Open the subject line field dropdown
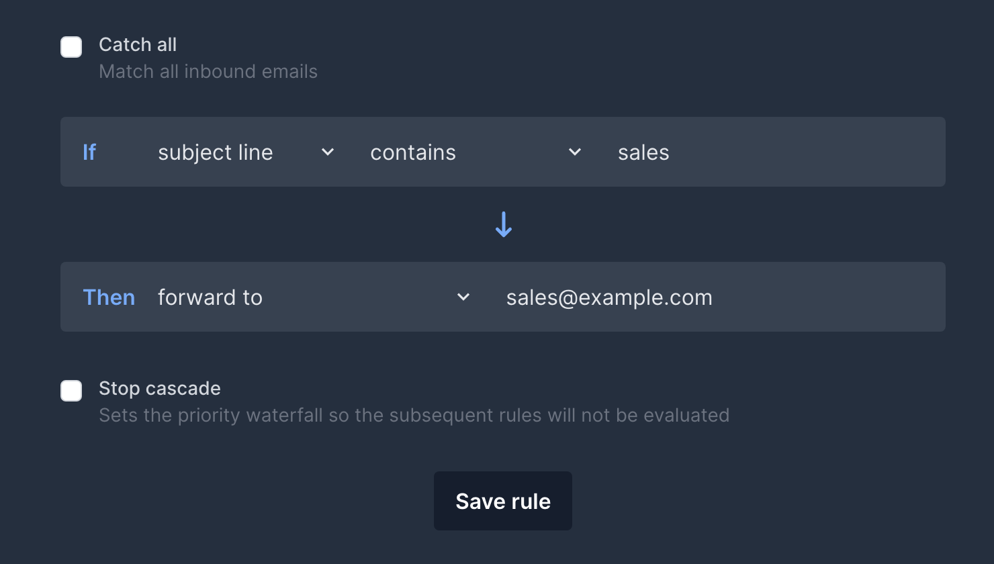994x564 pixels. 242,152
